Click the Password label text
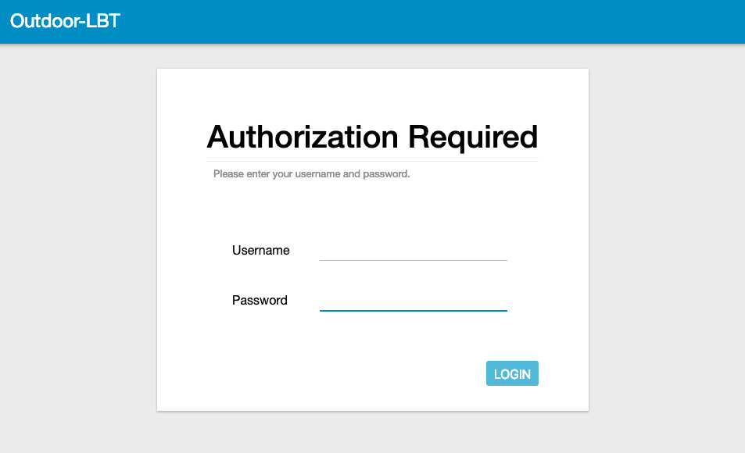Image resolution: width=745 pixels, height=453 pixels. pyautogui.click(x=260, y=301)
